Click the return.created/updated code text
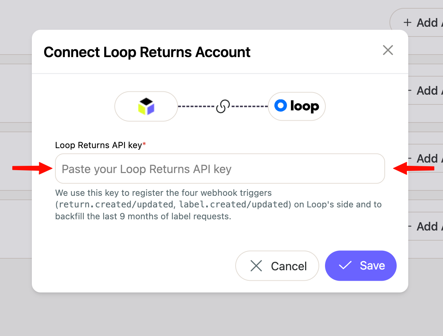This screenshot has width=443, height=336. pos(116,204)
